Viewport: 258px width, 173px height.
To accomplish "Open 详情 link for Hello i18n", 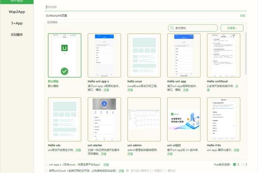I will coord(237,150).
